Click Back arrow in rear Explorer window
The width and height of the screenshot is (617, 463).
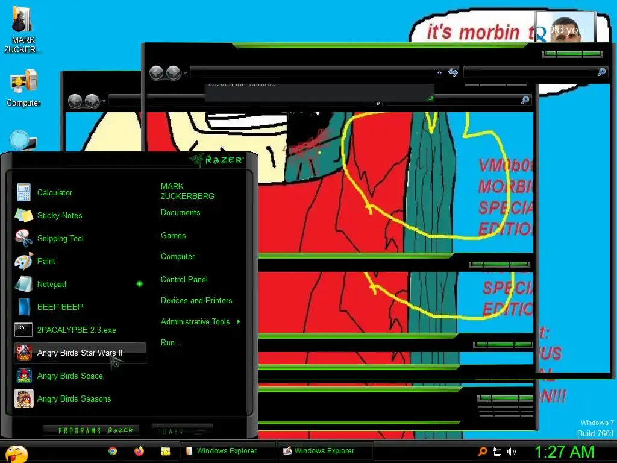point(75,101)
